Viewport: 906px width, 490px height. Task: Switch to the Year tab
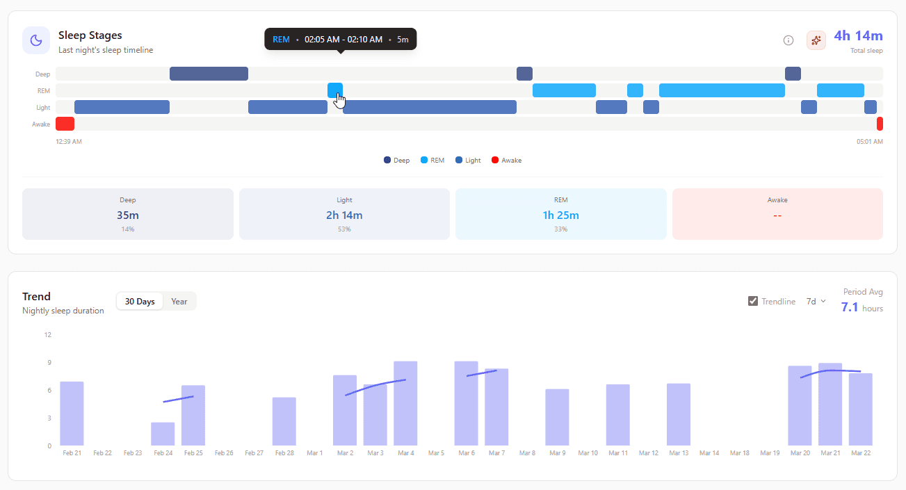click(179, 302)
